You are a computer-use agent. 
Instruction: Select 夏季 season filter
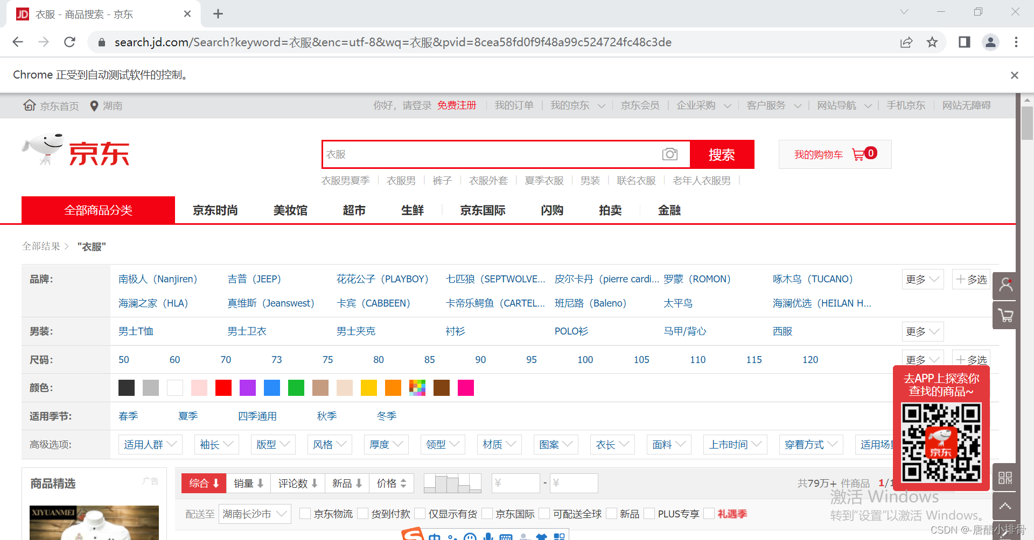coord(188,416)
